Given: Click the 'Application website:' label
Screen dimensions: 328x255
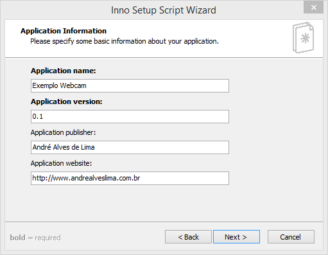Looking at the screenshot, I should coord(61,163).
